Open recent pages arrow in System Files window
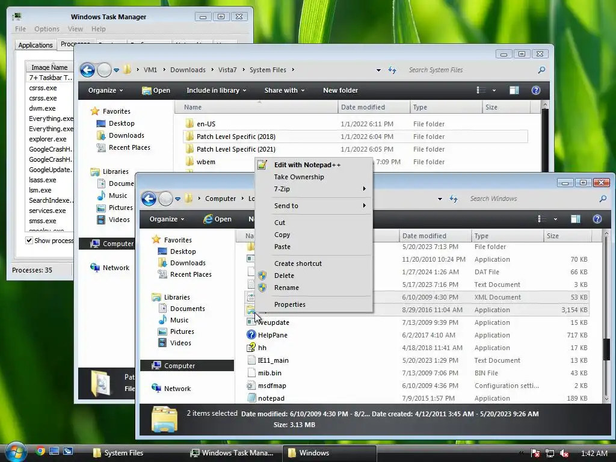The image size is (616, 462). pos(116,70)
